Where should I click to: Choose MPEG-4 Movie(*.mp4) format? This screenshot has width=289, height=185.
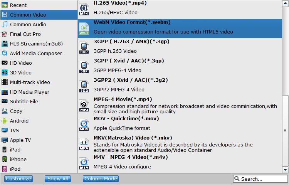click(180, 106)
